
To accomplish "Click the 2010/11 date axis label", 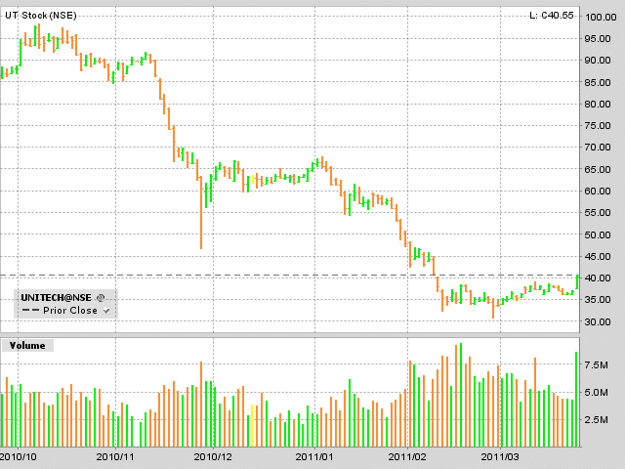I will (x=115, y=456).
